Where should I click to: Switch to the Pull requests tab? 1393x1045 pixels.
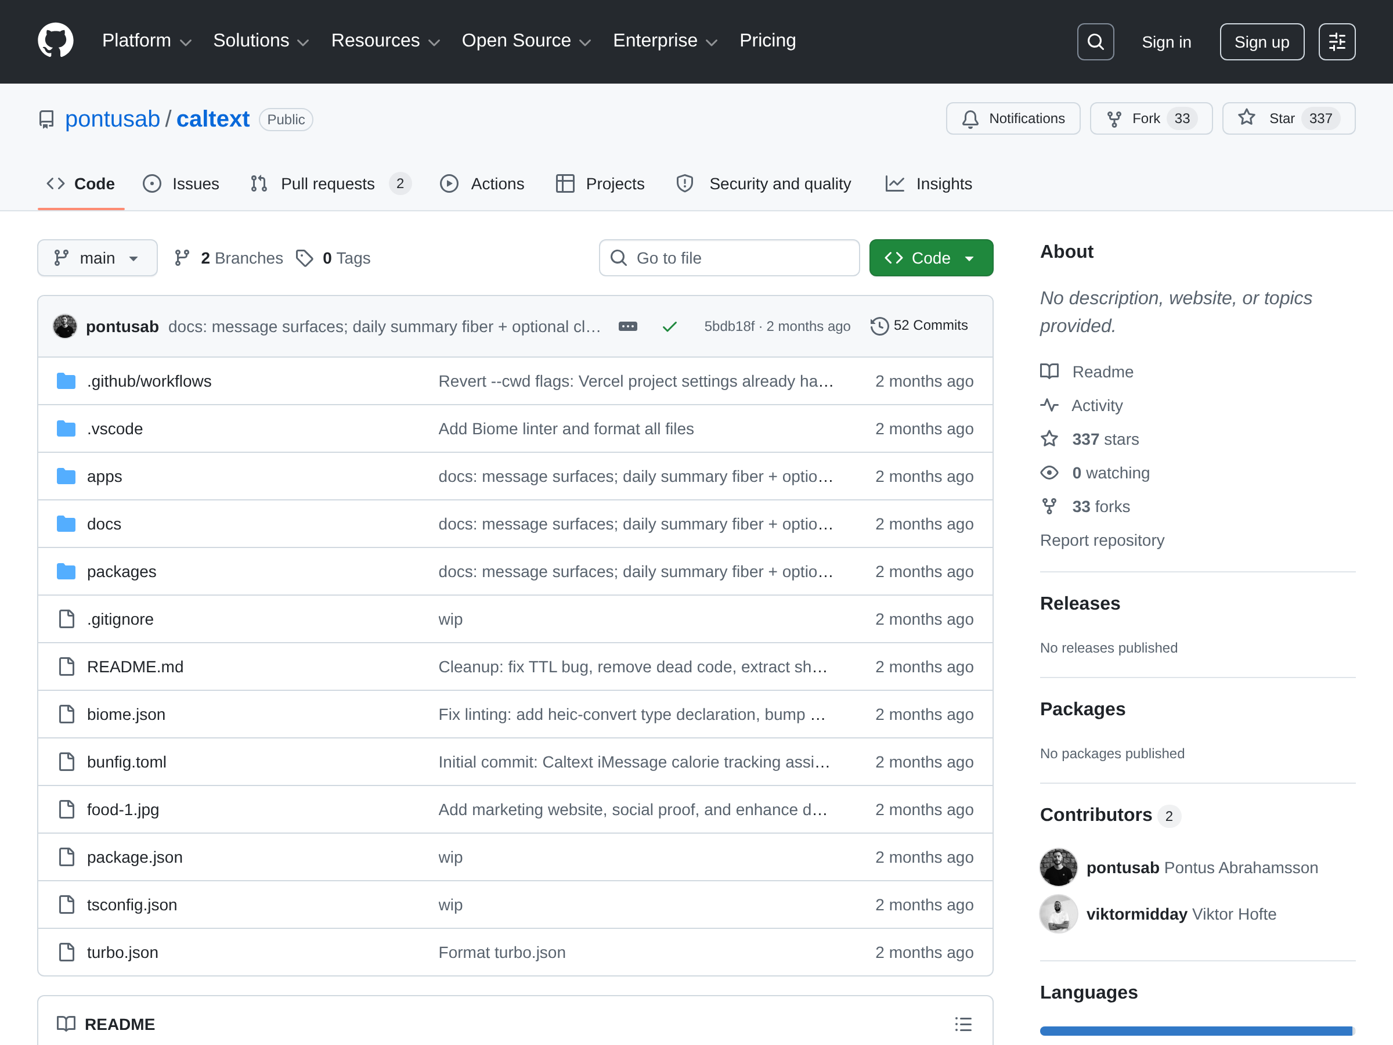(331, 184)
